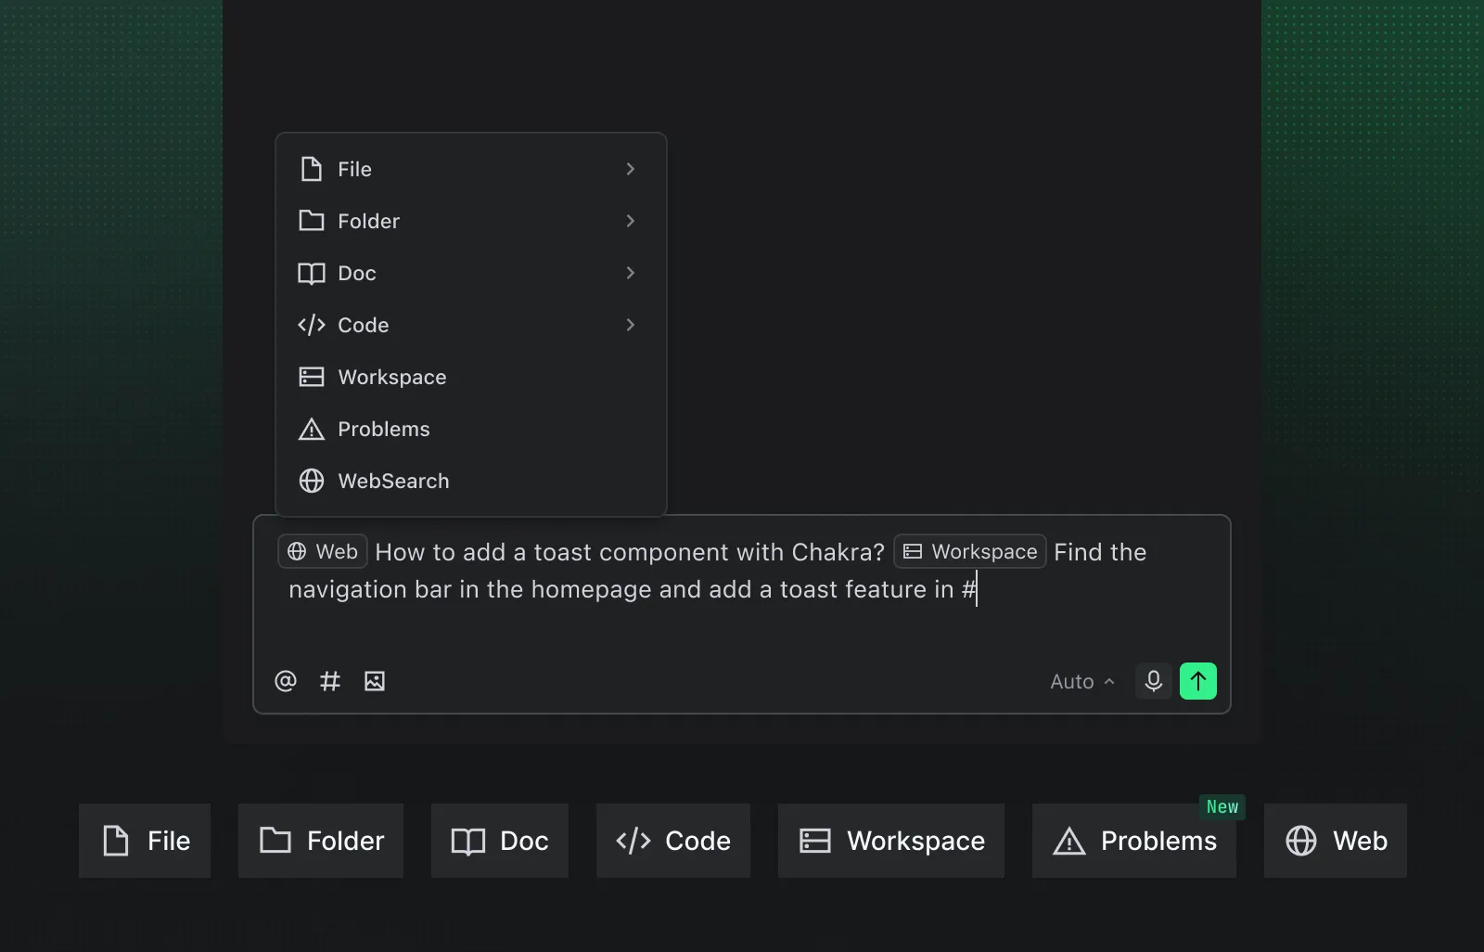Open the Auto model selector dropdown
Screen dimensions: 1484x952
[x=1081, y=681]
